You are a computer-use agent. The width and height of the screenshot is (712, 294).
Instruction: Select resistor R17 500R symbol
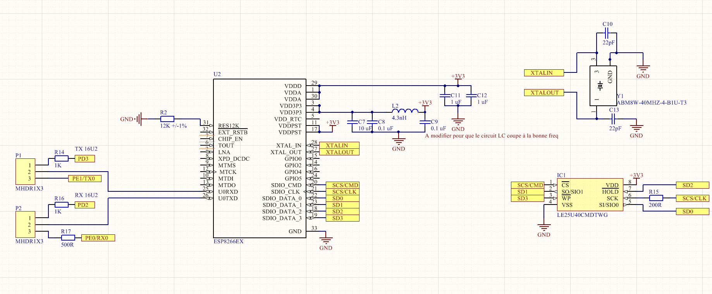[68, 237]
